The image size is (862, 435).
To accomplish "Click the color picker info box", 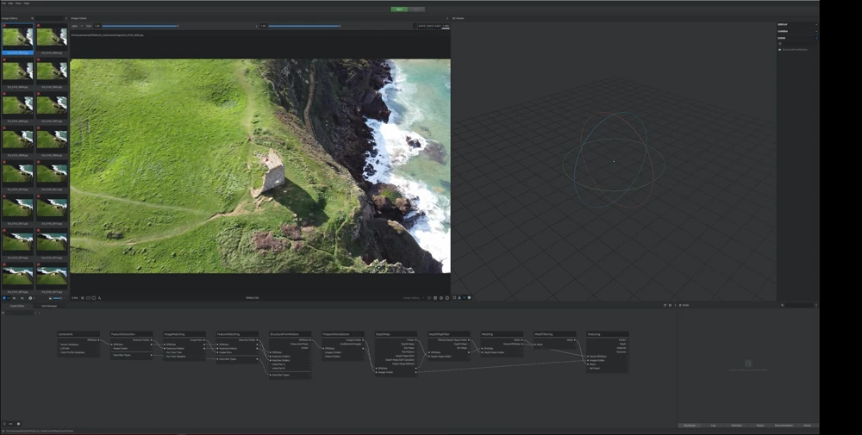I will (434, 26).
